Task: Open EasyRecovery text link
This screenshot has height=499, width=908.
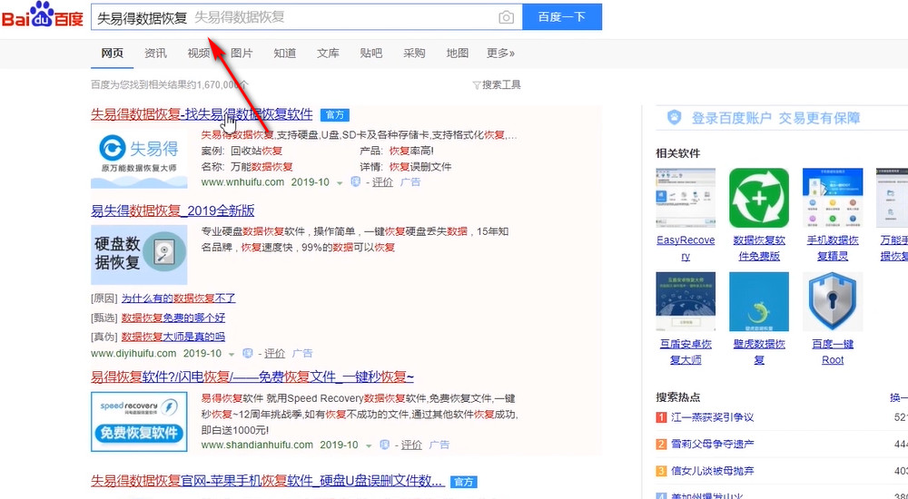Action: [x=686, y=248]
